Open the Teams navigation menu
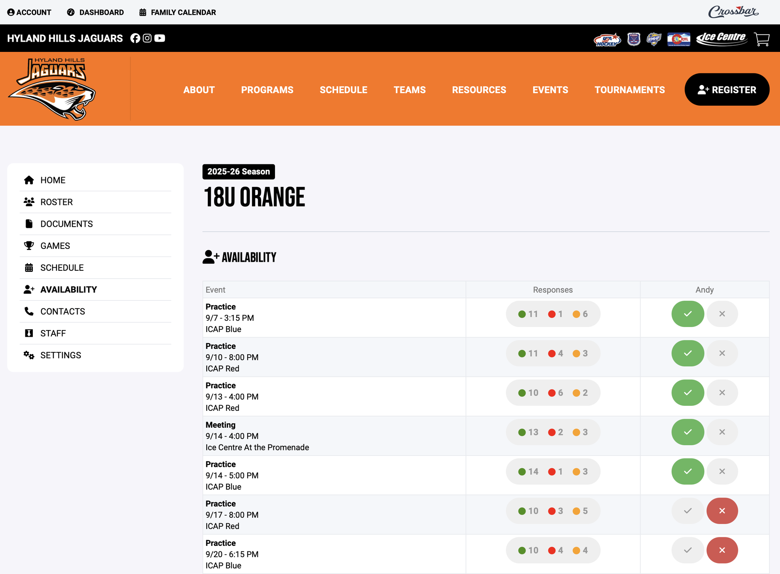This screenshot has width=780, height=574. [x=409, y=90]
